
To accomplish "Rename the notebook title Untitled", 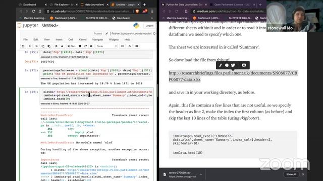I will [x=50, y=25].
